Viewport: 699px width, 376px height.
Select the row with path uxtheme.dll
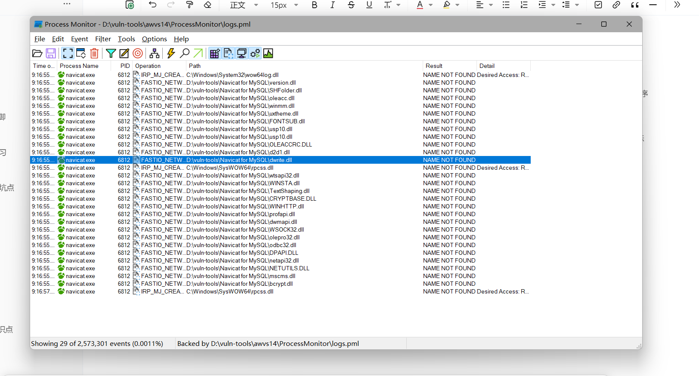[280, 113]
